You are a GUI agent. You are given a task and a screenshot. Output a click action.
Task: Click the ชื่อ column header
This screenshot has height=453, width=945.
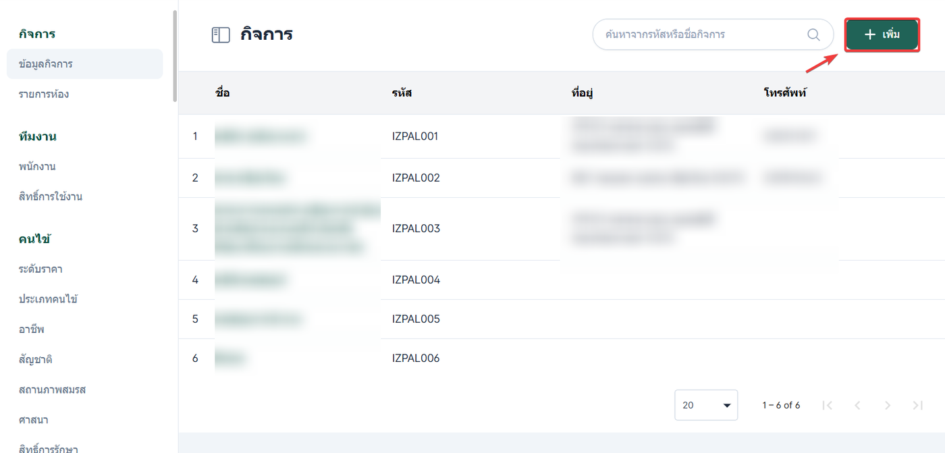click(223, 93)
